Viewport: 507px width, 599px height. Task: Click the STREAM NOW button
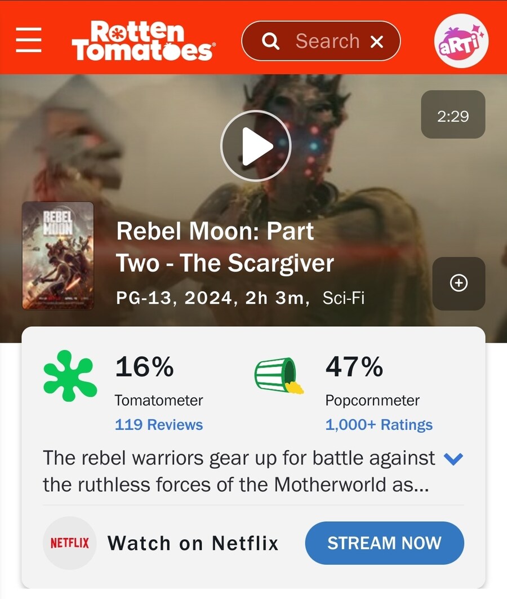[x=384, y=543]
